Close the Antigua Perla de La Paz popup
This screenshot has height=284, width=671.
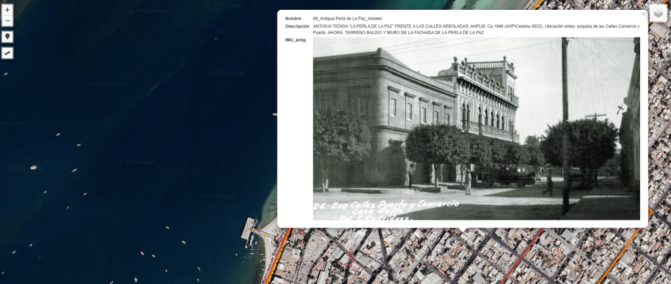point(643,14)
